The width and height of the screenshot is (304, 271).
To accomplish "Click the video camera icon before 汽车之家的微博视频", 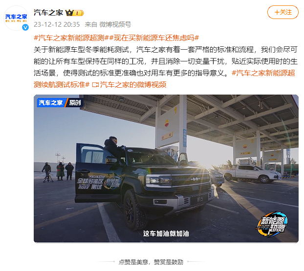I will (x=95, y=85).
